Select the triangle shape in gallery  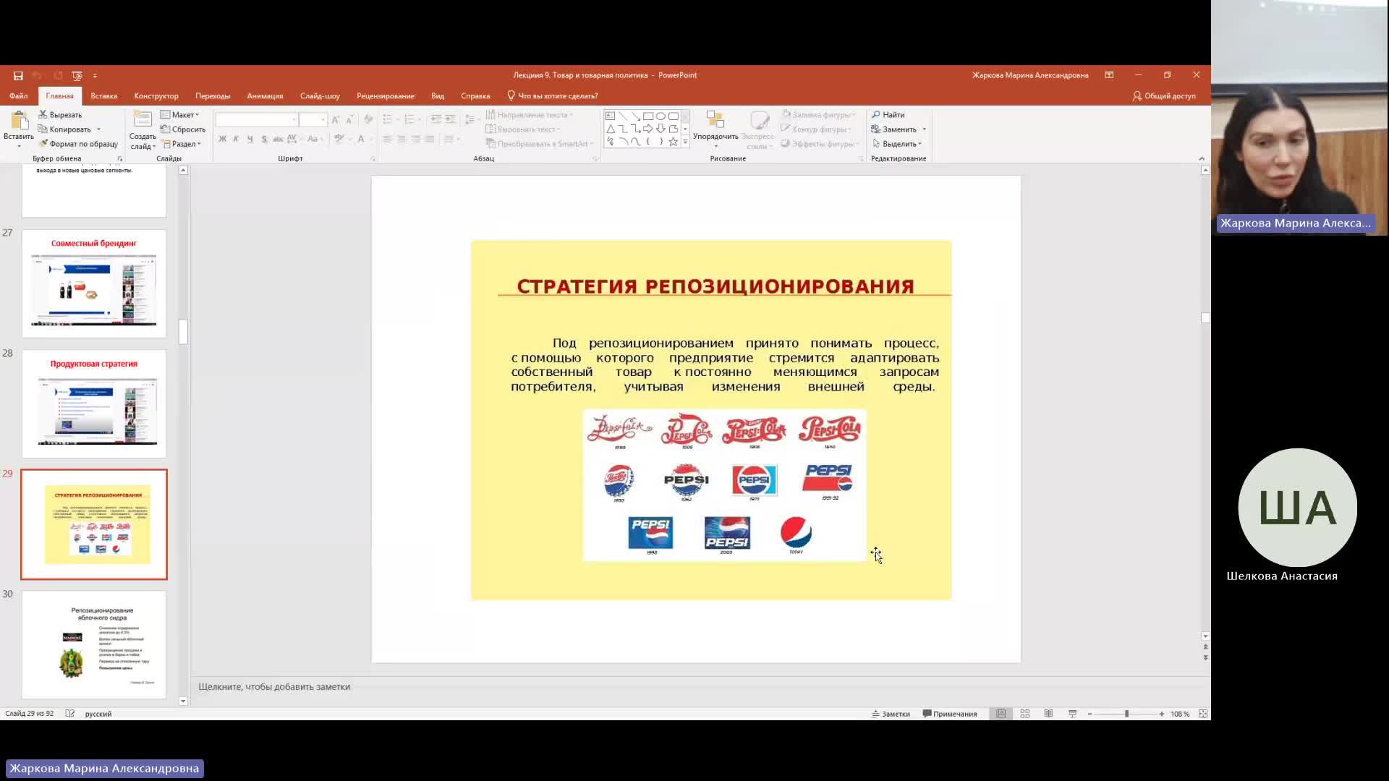tap(611, 129)
